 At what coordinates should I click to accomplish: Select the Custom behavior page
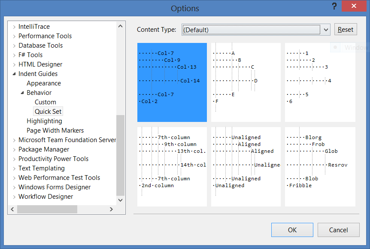tap(45, 102)
